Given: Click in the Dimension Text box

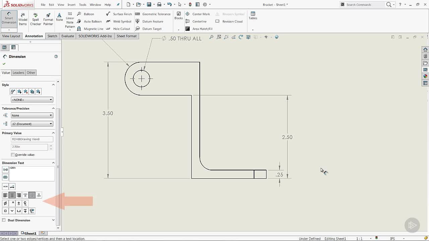Looking at the screenshot, I should pyautogui.click(x=32, y=174).
